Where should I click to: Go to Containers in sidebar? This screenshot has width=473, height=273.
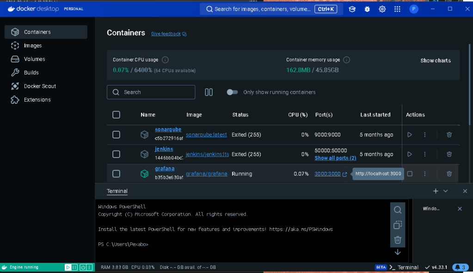tap(46, 32)
